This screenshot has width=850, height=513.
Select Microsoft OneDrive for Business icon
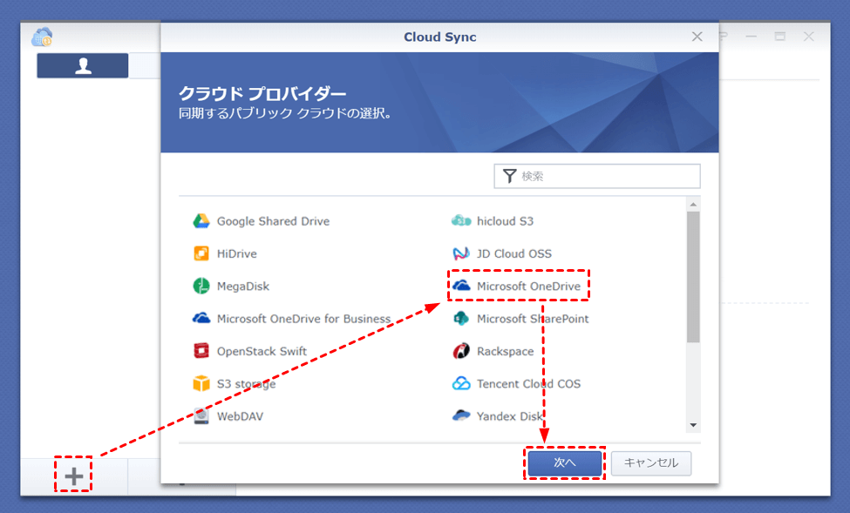(201, 318)
